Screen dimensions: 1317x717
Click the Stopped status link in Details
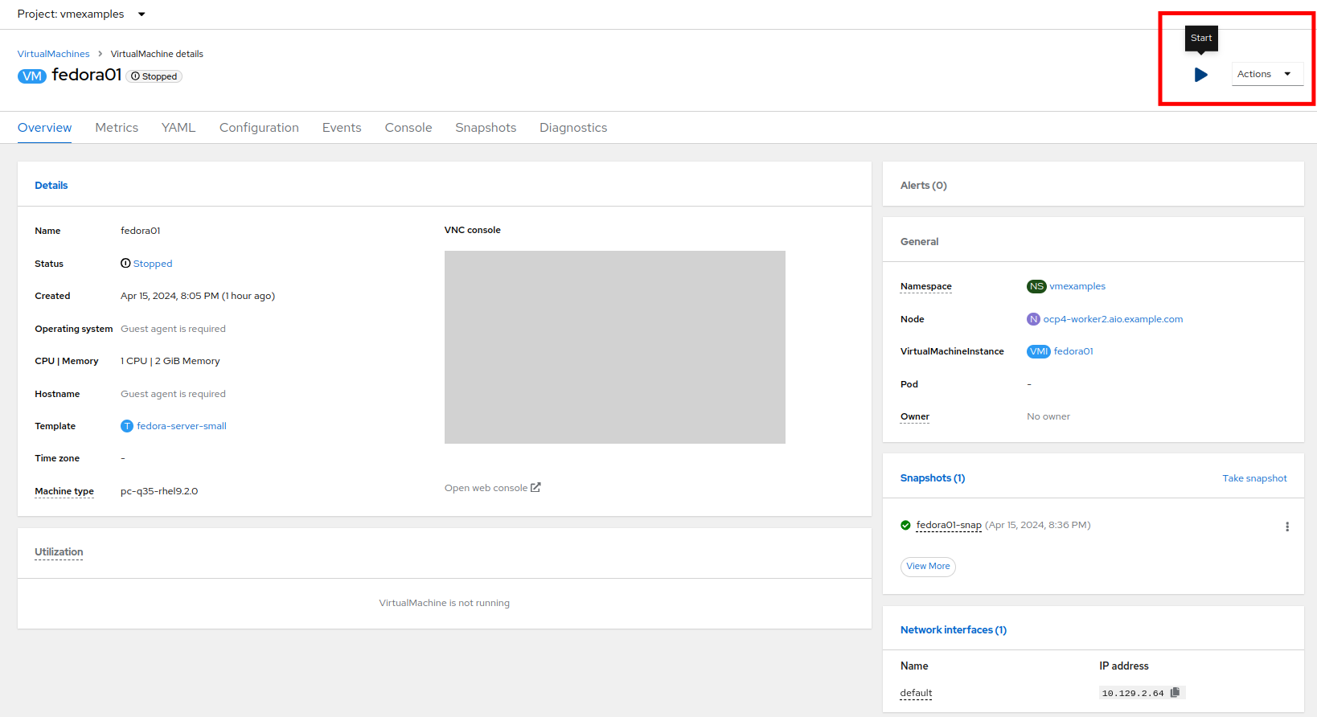point(153,264)
